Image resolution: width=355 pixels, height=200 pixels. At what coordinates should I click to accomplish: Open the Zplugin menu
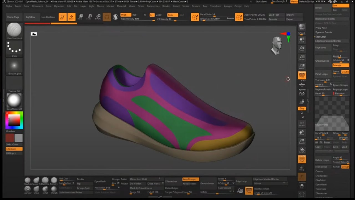(228, 6)
